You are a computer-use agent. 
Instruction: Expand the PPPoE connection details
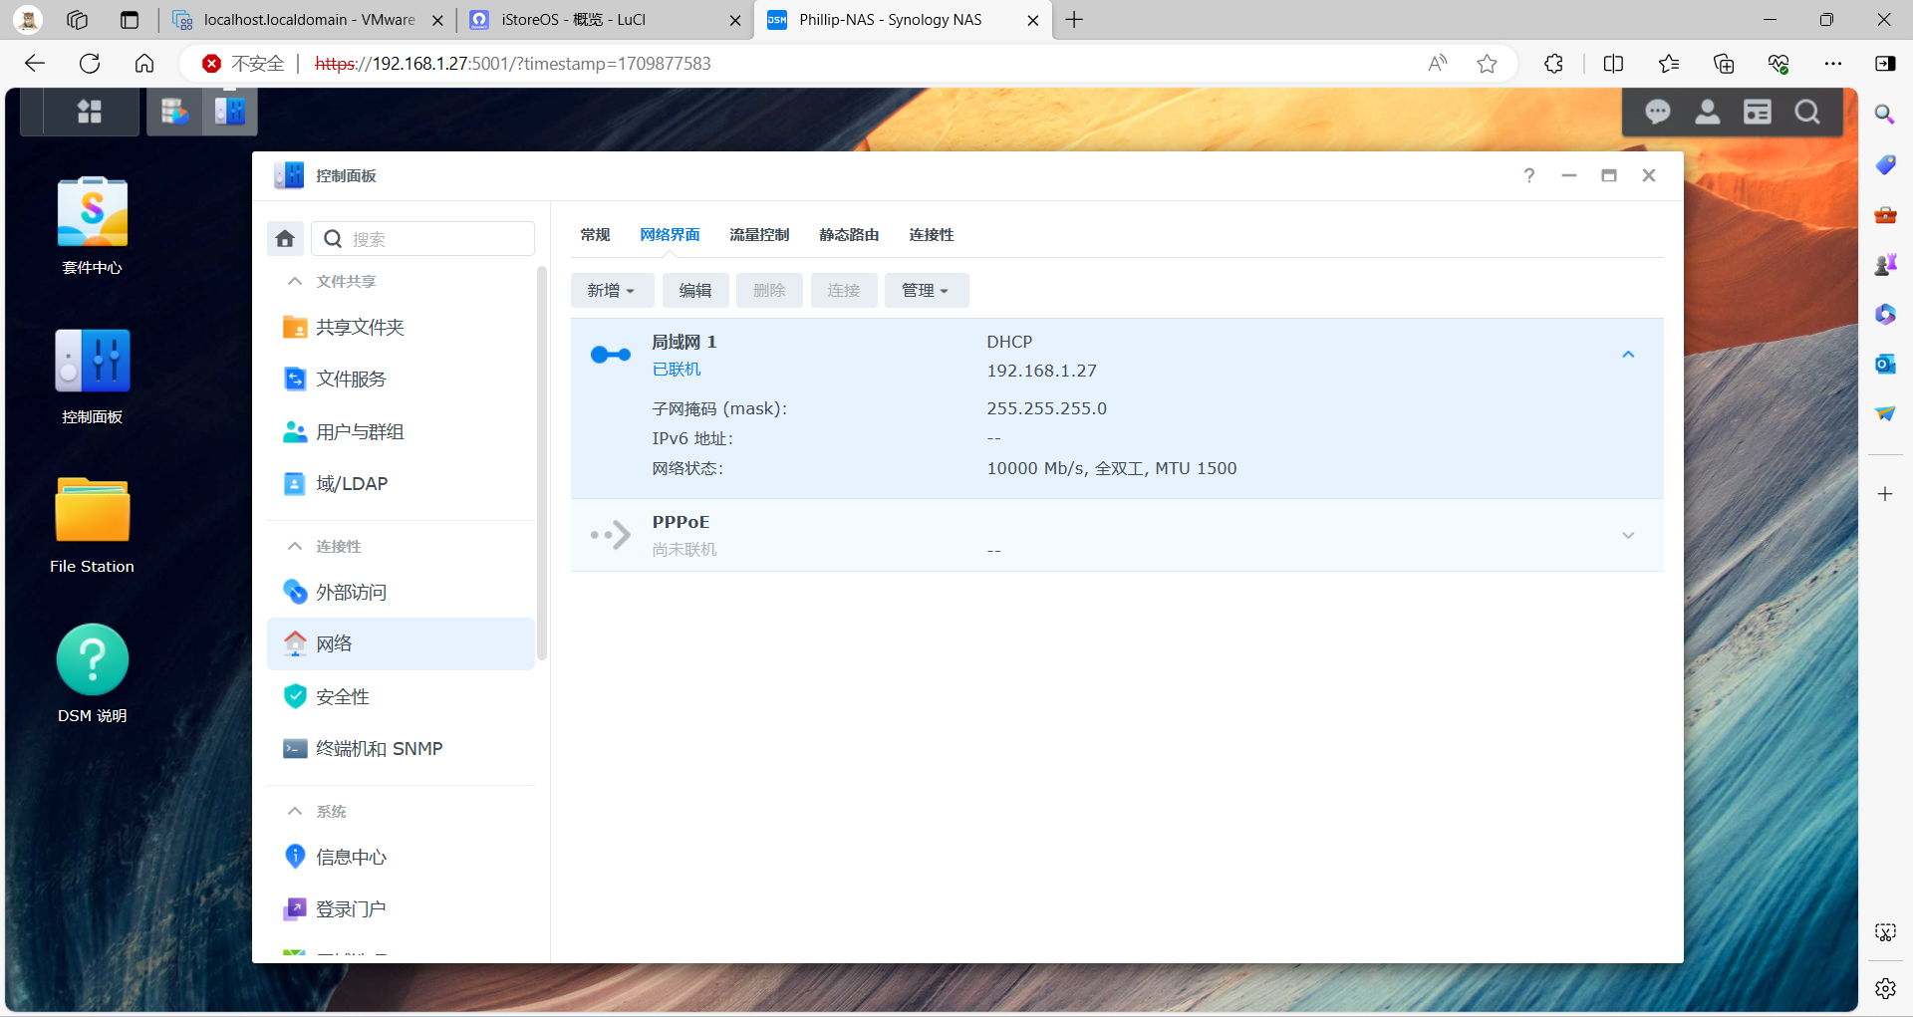pos(1628,535)
